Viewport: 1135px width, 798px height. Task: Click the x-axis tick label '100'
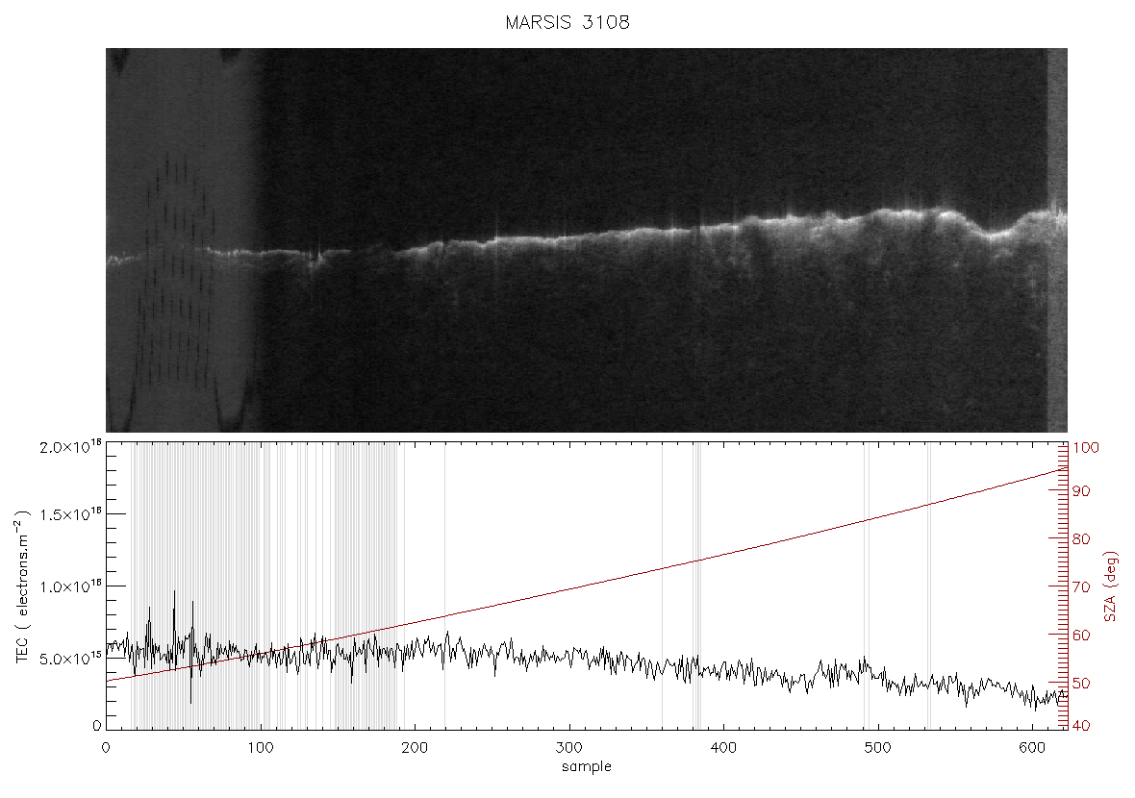click(x=261, y=747)
